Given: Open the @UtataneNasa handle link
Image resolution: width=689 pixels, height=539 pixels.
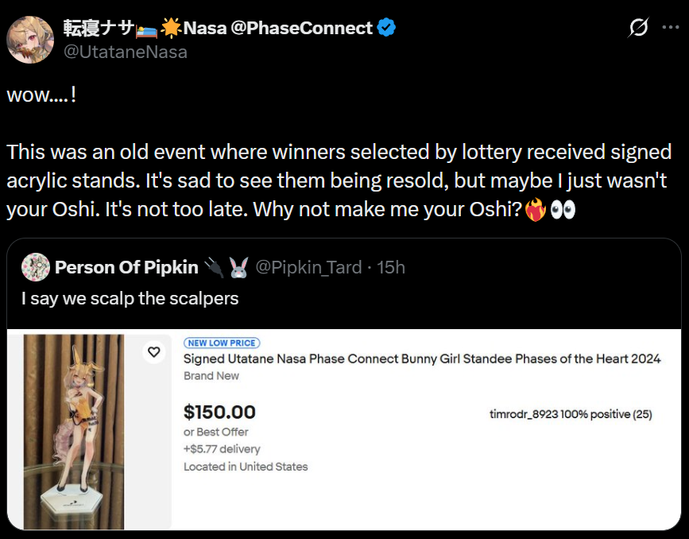Looking at the screenshot, I should (x=126, y=52).
